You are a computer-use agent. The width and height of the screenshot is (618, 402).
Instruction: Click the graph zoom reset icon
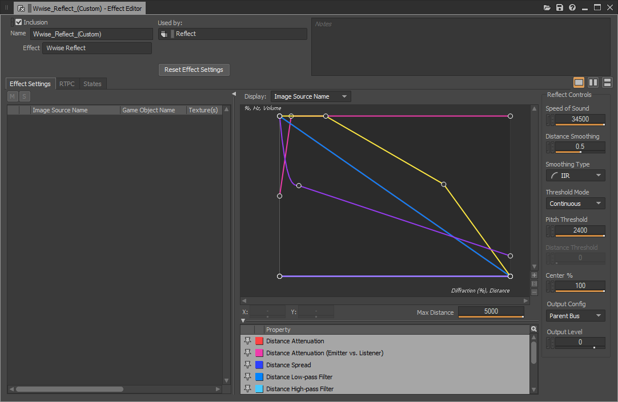click(x=534, y=283)
